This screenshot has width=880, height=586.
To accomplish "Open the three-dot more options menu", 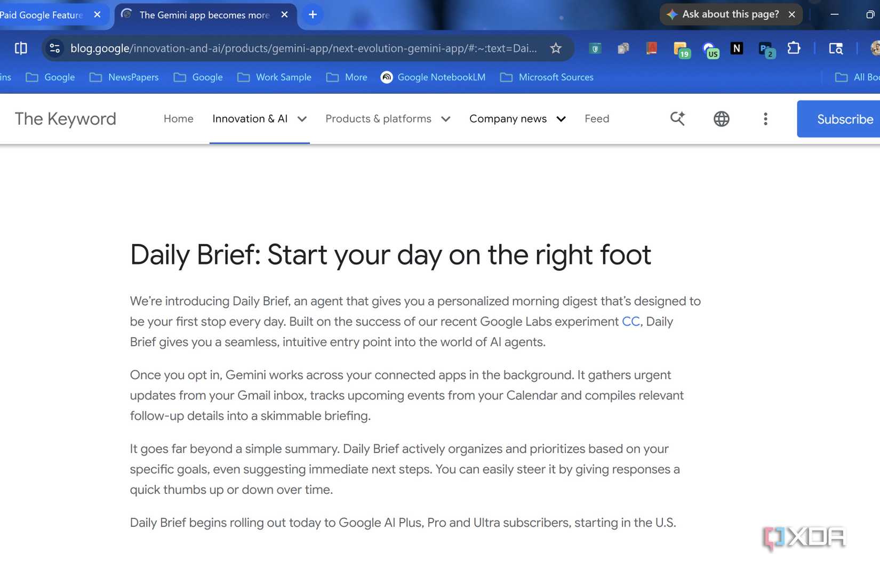I will tap(765, 119).
